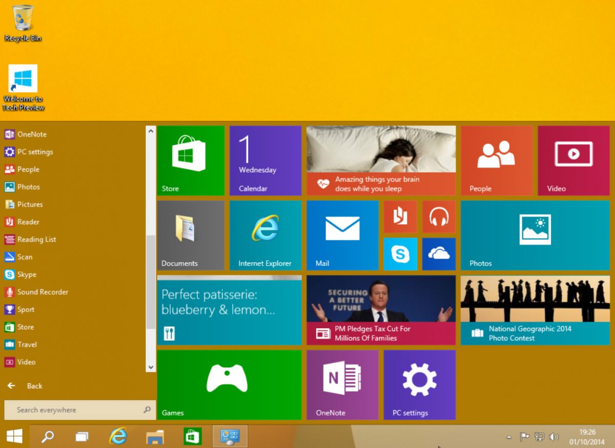This screenshot has height=448, width=615.
Task: Open the PC settings tile
Action: tap(419, 385)
